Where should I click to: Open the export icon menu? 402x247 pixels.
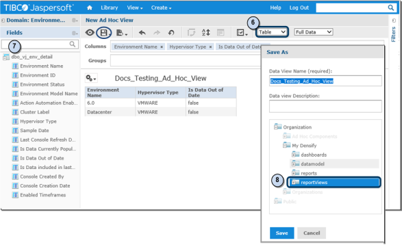pos(122,33)
